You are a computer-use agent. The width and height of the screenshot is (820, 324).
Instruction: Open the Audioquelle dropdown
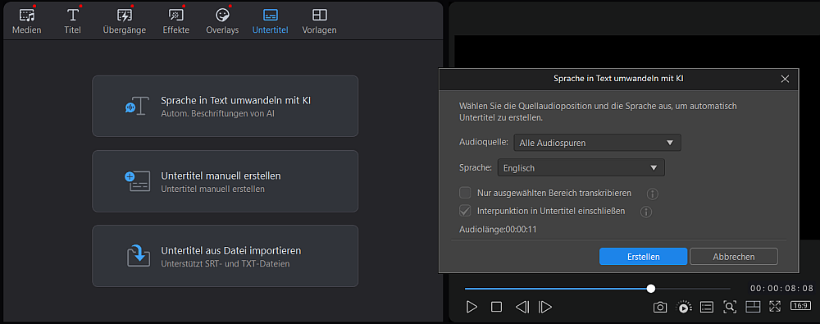coord(597,143)
